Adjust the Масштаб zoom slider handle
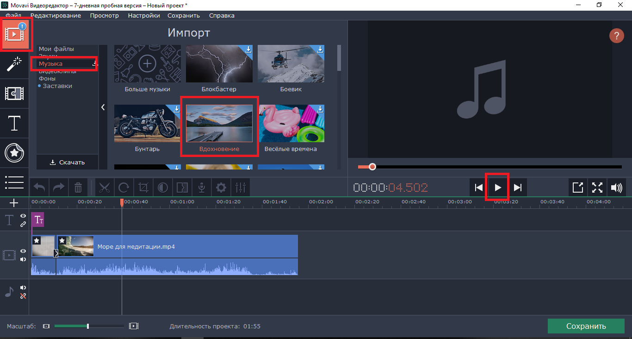The image size is (632, 339). click(x=88, y=326)
